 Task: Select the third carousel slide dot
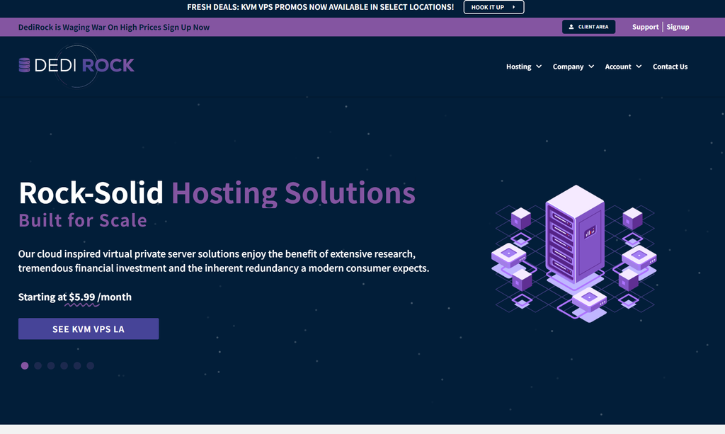tap(51, 365)
